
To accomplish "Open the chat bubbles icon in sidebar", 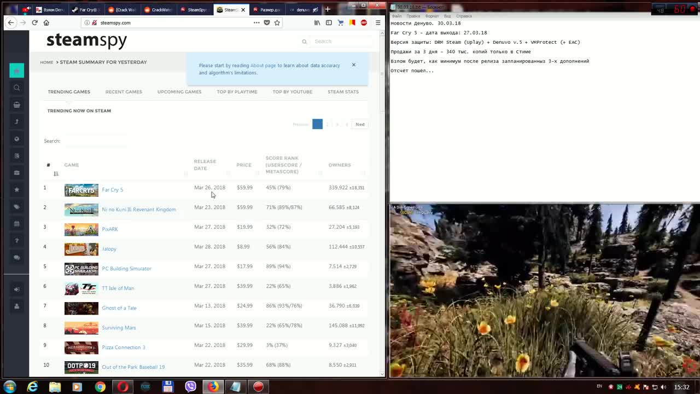I will tap(16, 257).
